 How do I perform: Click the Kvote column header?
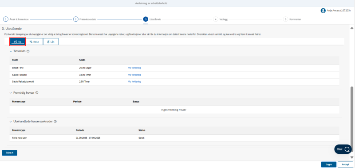(x=15, y=60)
